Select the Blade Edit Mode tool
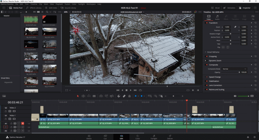The image size is (259, 140). pyautogui.click(x=94, y=96)
